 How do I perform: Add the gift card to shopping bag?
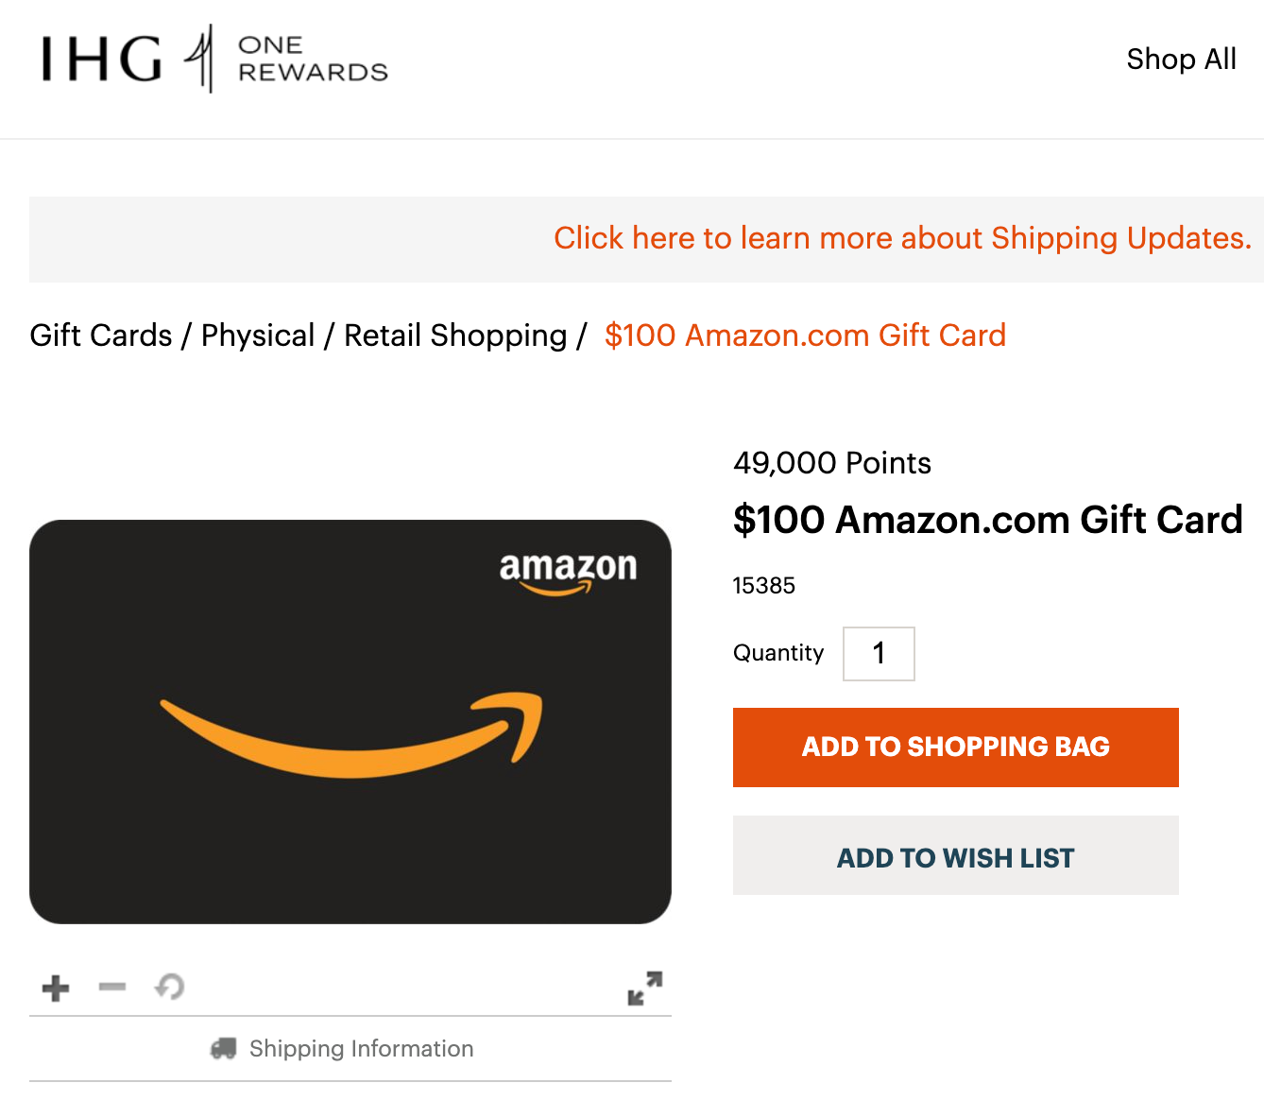[x=955, y=747]
